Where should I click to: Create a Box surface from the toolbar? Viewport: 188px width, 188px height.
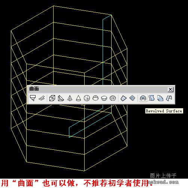click(52, 98)
